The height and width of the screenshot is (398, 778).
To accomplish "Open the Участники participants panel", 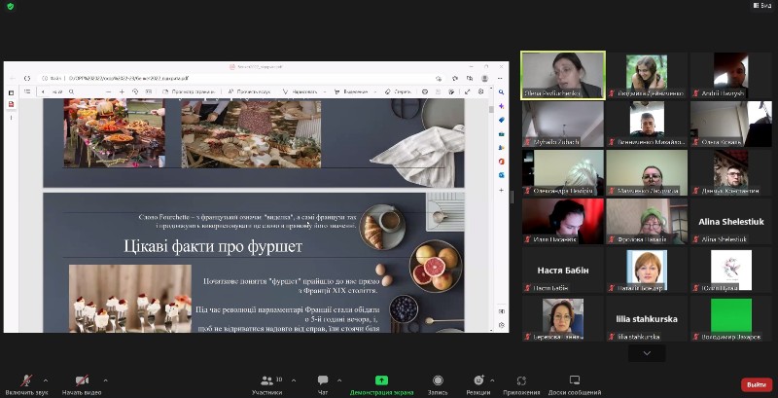I will tap(266, 380).
